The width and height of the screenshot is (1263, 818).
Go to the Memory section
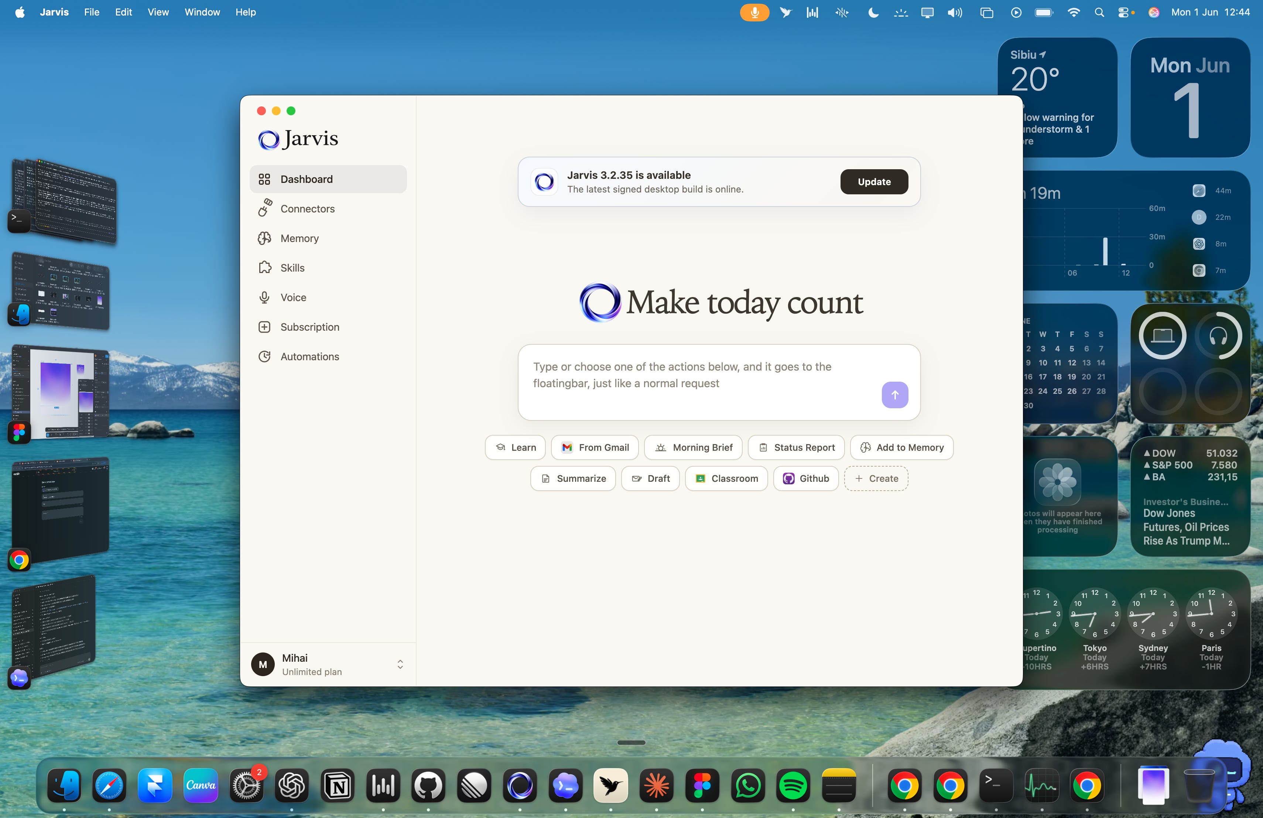coord(328,238)
